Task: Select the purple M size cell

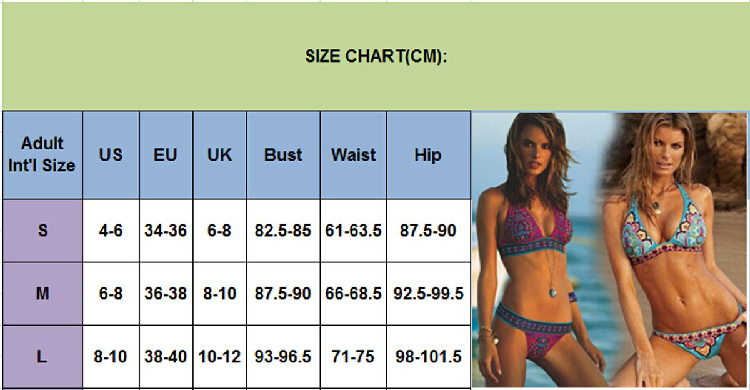Action: (42, 293)
